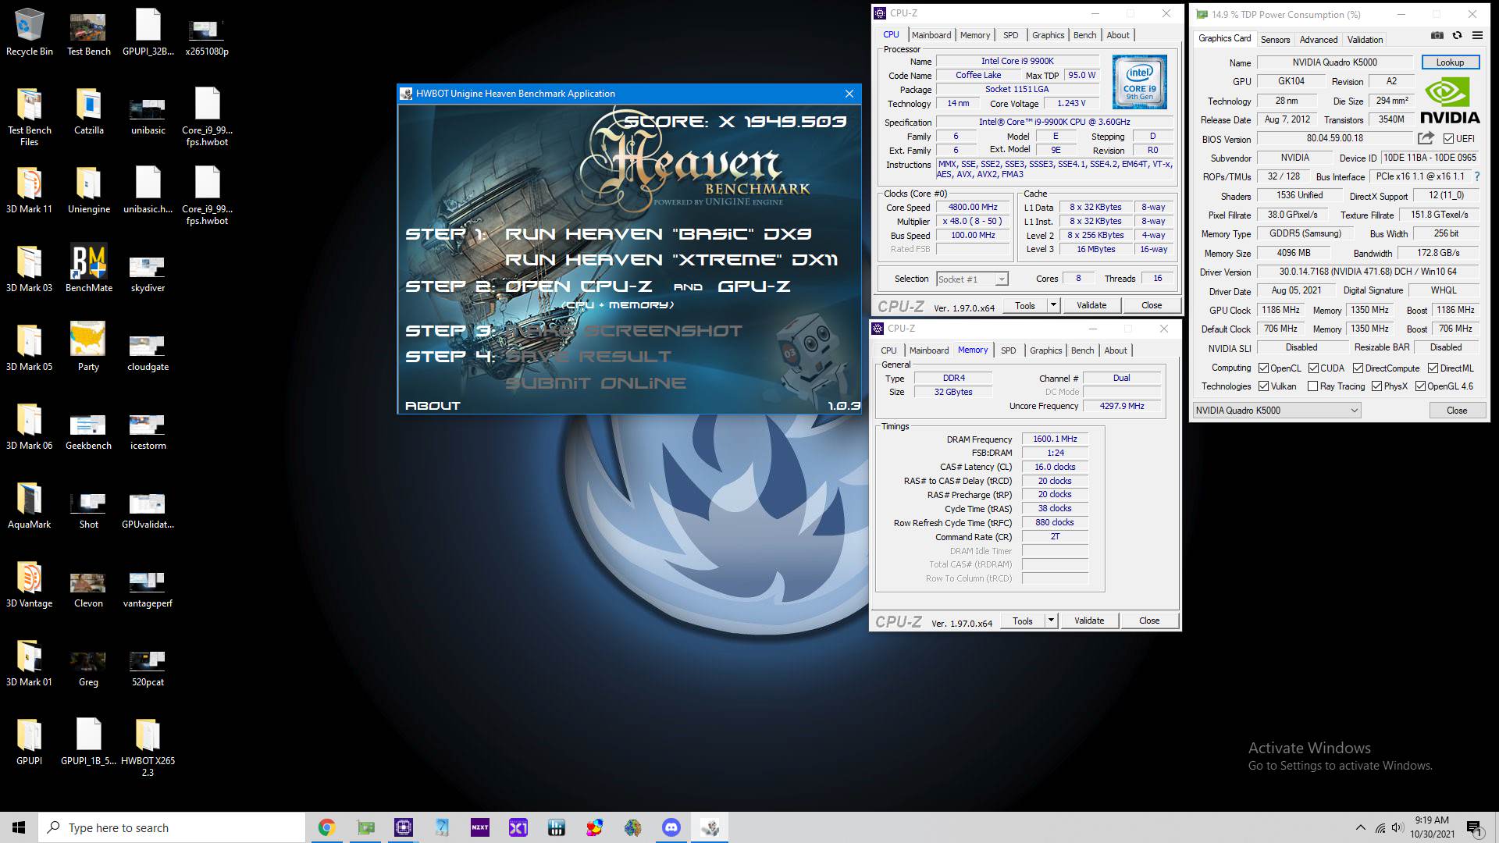This screenshot has width=1499, height=843.
Task: Switch to Bench tab in top CPU-Z window
Action: [1084, 35]
